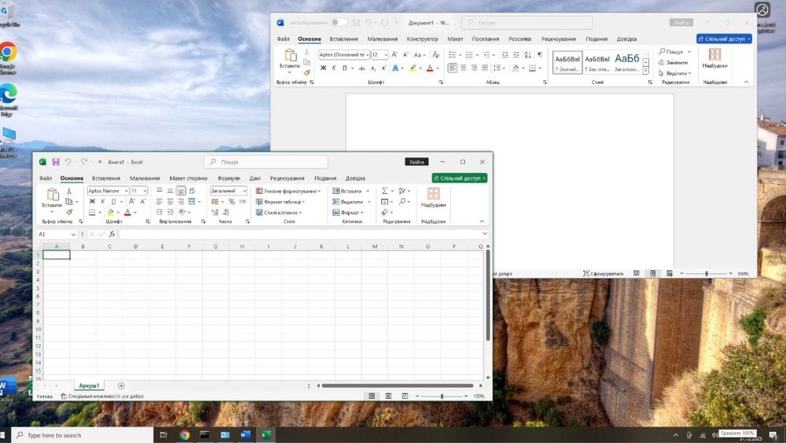Collapse the Excel ribbon chevron

pos(482,222)
